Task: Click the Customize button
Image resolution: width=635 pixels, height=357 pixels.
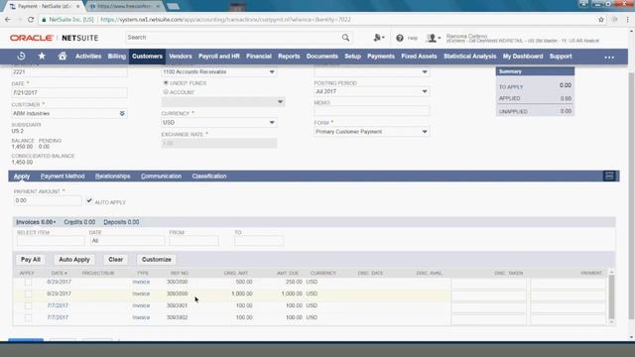Action: [x=157, y=260]
